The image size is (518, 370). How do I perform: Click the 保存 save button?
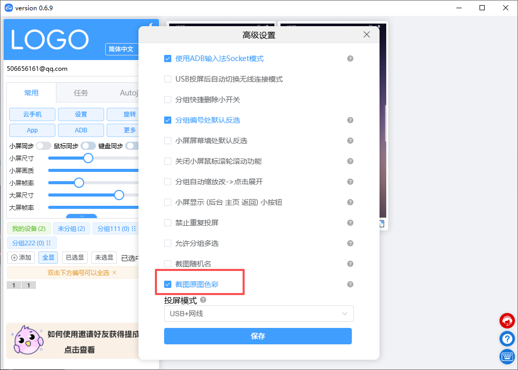tap(258, 336)
